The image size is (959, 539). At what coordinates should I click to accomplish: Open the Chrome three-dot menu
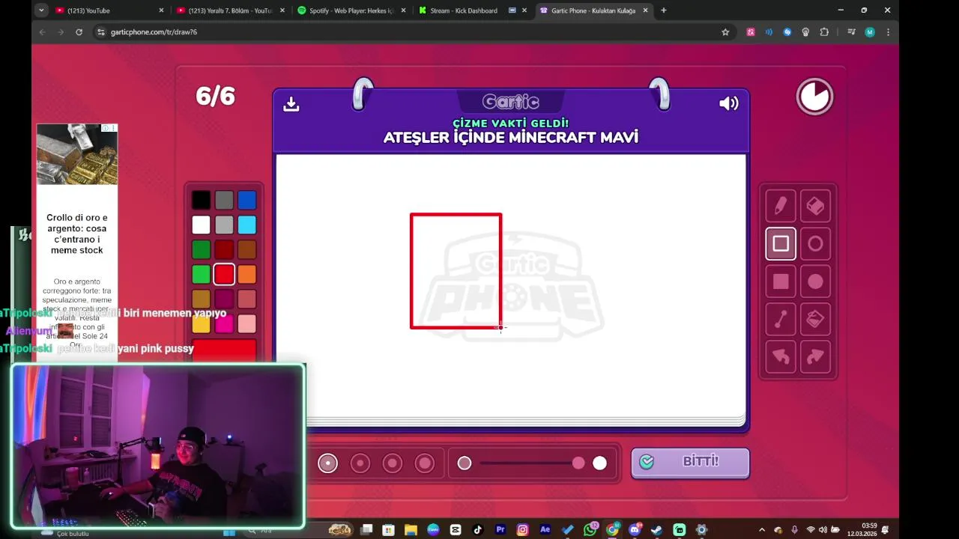coord(888,32)
